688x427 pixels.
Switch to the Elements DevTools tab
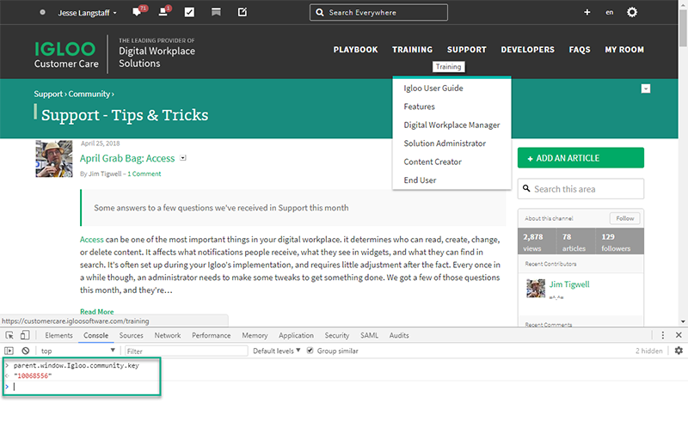(58, 335)
